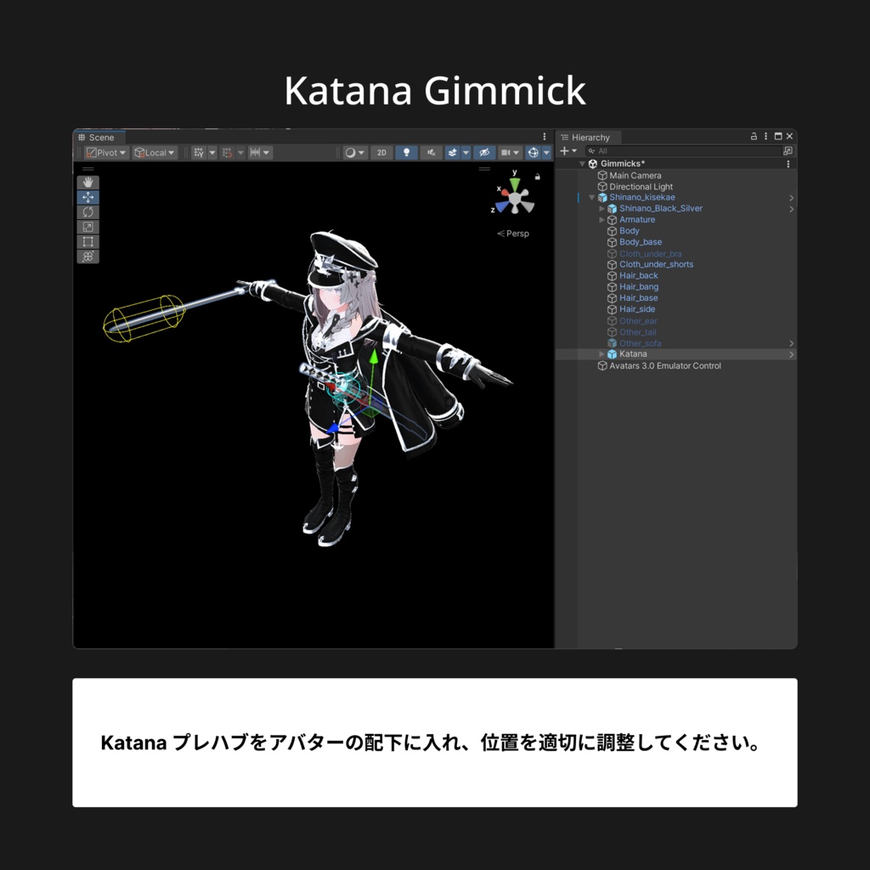
Task: Open the gizmos dropdown arrow
Action: pos(546,153)
